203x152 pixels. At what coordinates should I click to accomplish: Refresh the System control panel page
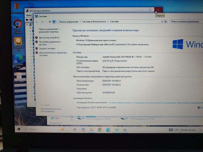165,22
